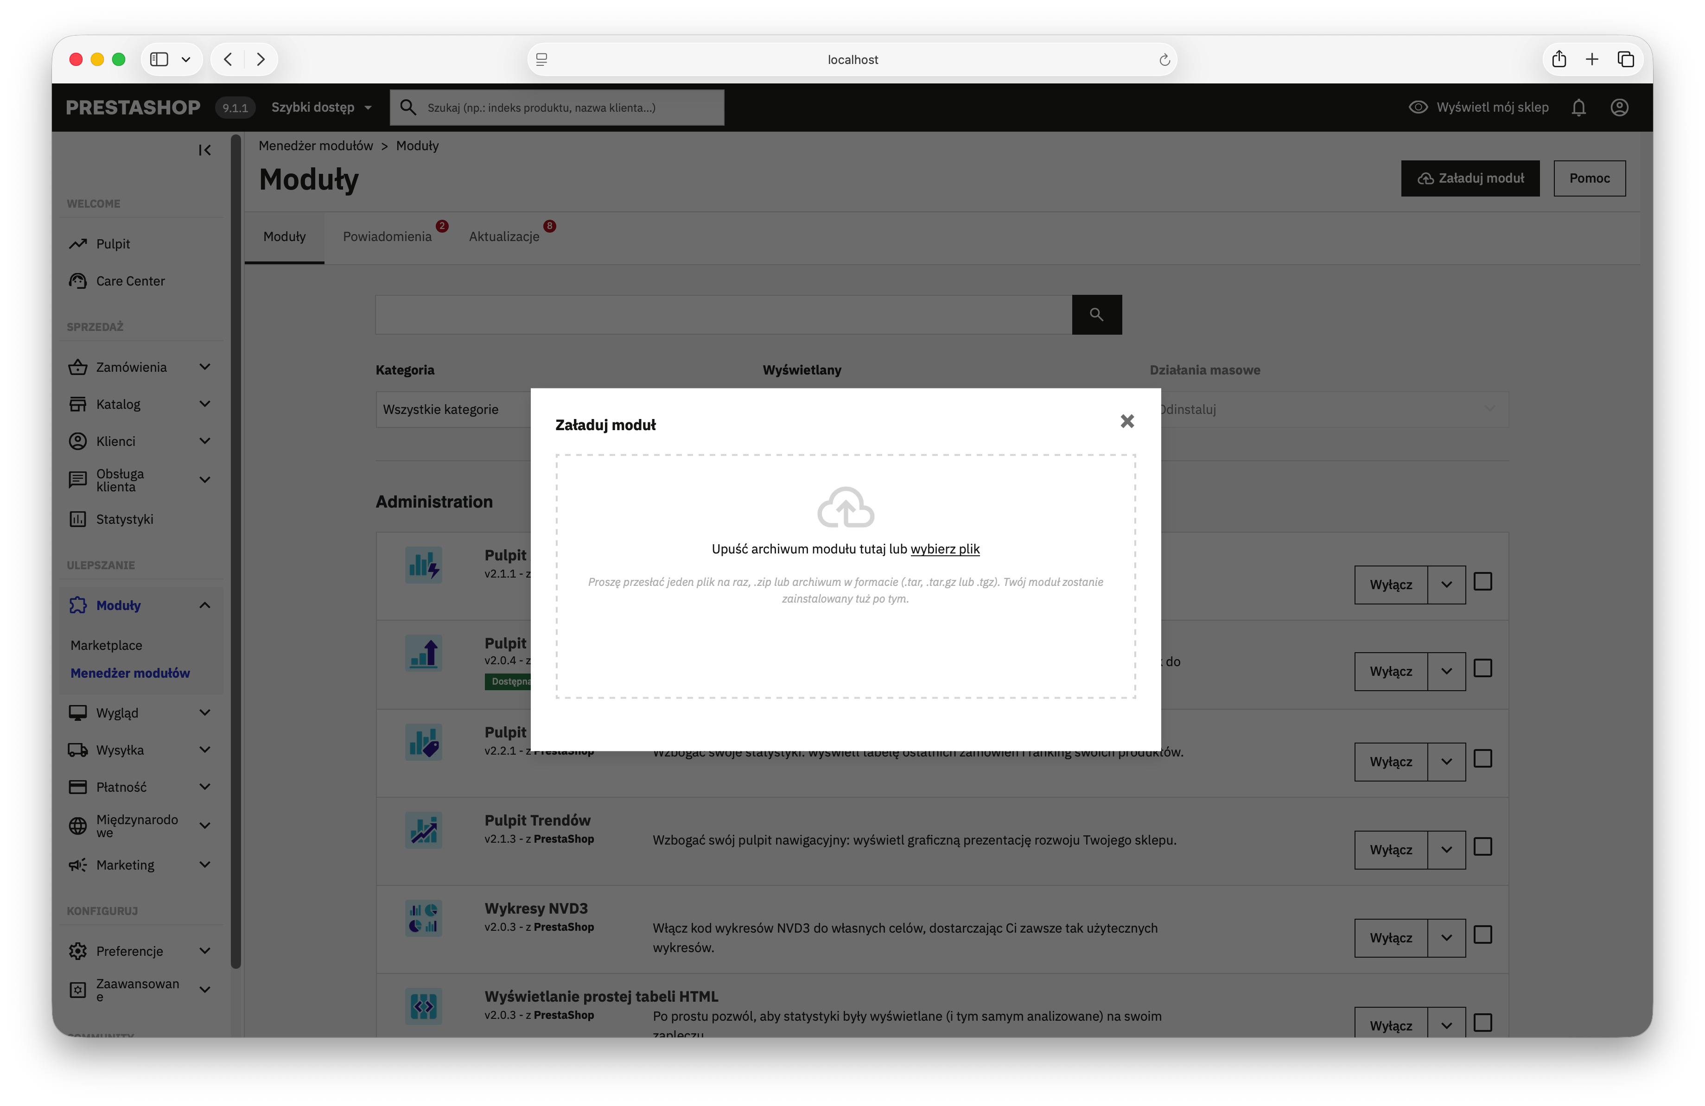Tick checkbox for Pulpit v2.2.1 module

tap(1483, 759)
